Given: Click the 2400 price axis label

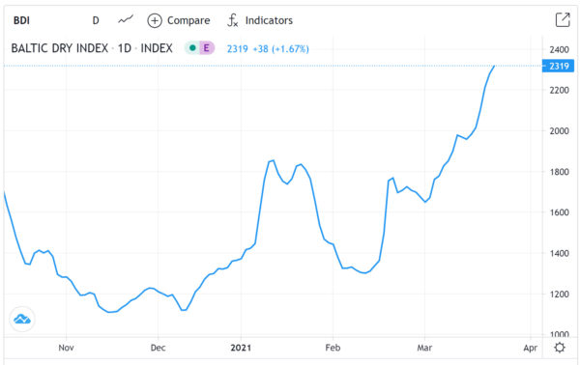Looking at the screenshot, I should pos(560,49).
